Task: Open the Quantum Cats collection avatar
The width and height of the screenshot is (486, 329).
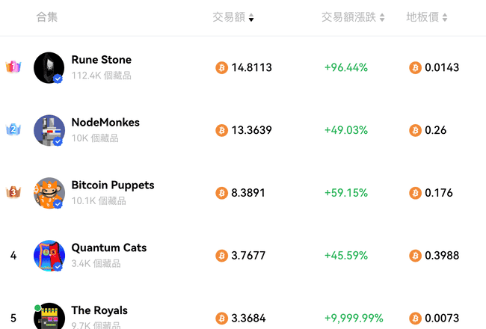Action: (x=49, y=256)
